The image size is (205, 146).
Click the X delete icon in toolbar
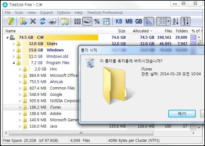coord(33,21)
